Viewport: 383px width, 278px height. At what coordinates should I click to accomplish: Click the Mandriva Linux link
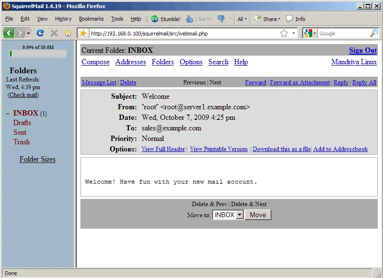coord(354,62)
